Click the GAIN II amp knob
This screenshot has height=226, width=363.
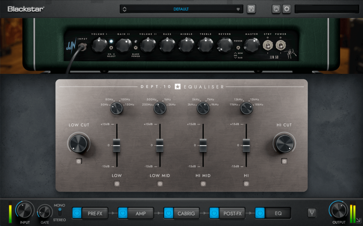coord(123,45)
